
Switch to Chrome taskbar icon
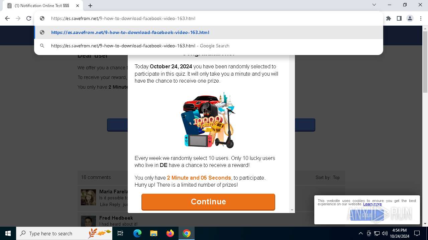tap(187, 233)
